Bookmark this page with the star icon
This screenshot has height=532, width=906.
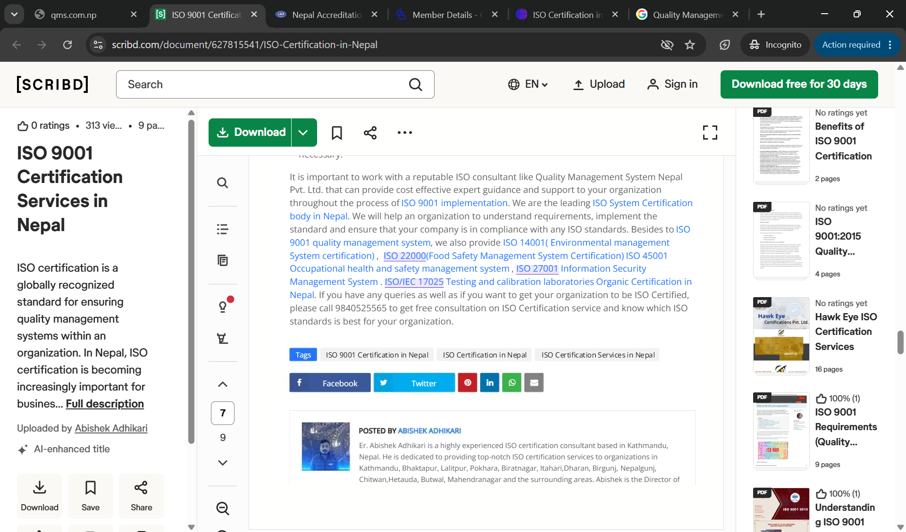coord(690,45)
